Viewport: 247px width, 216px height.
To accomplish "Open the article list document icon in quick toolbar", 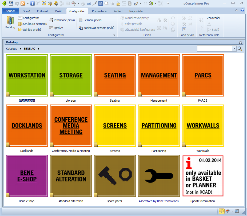I will [x=130, y=3].
